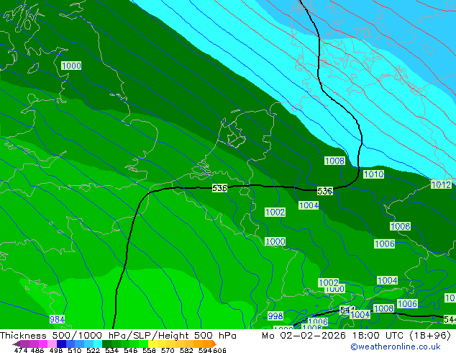Click the '1000' isobar label over Scotland

click(x=71, y=66)
